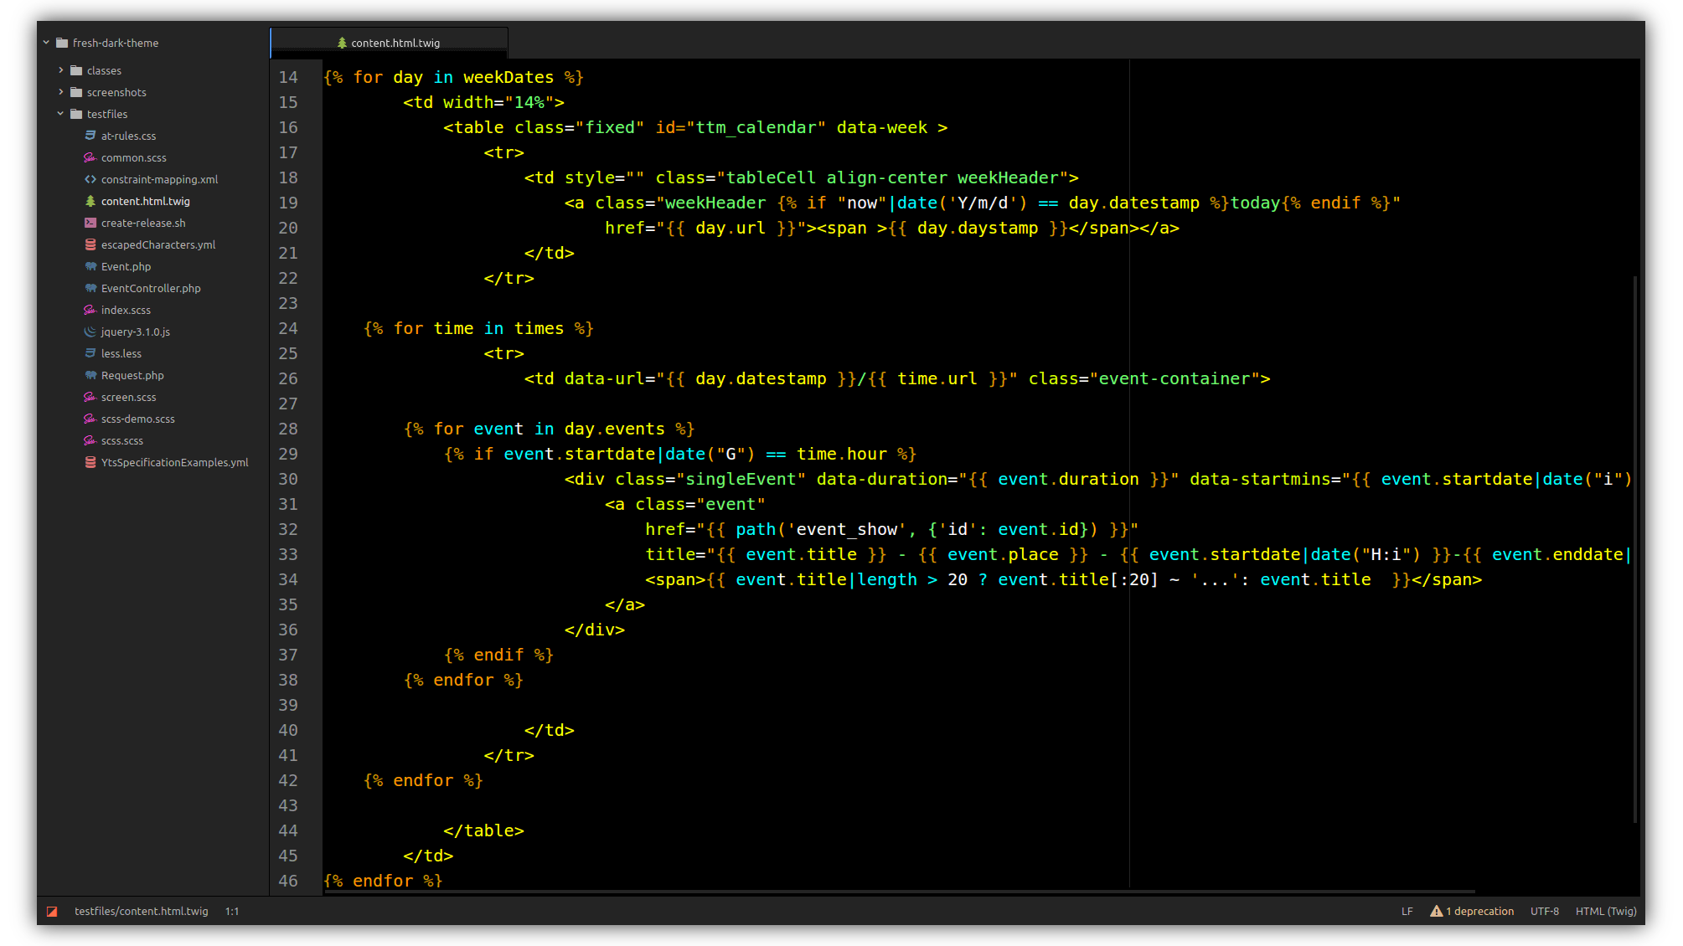
Task: Change the UTF-8 file encoding
Action: [x=1544, y=911]
